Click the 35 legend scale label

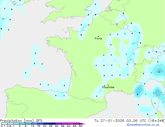62,126
